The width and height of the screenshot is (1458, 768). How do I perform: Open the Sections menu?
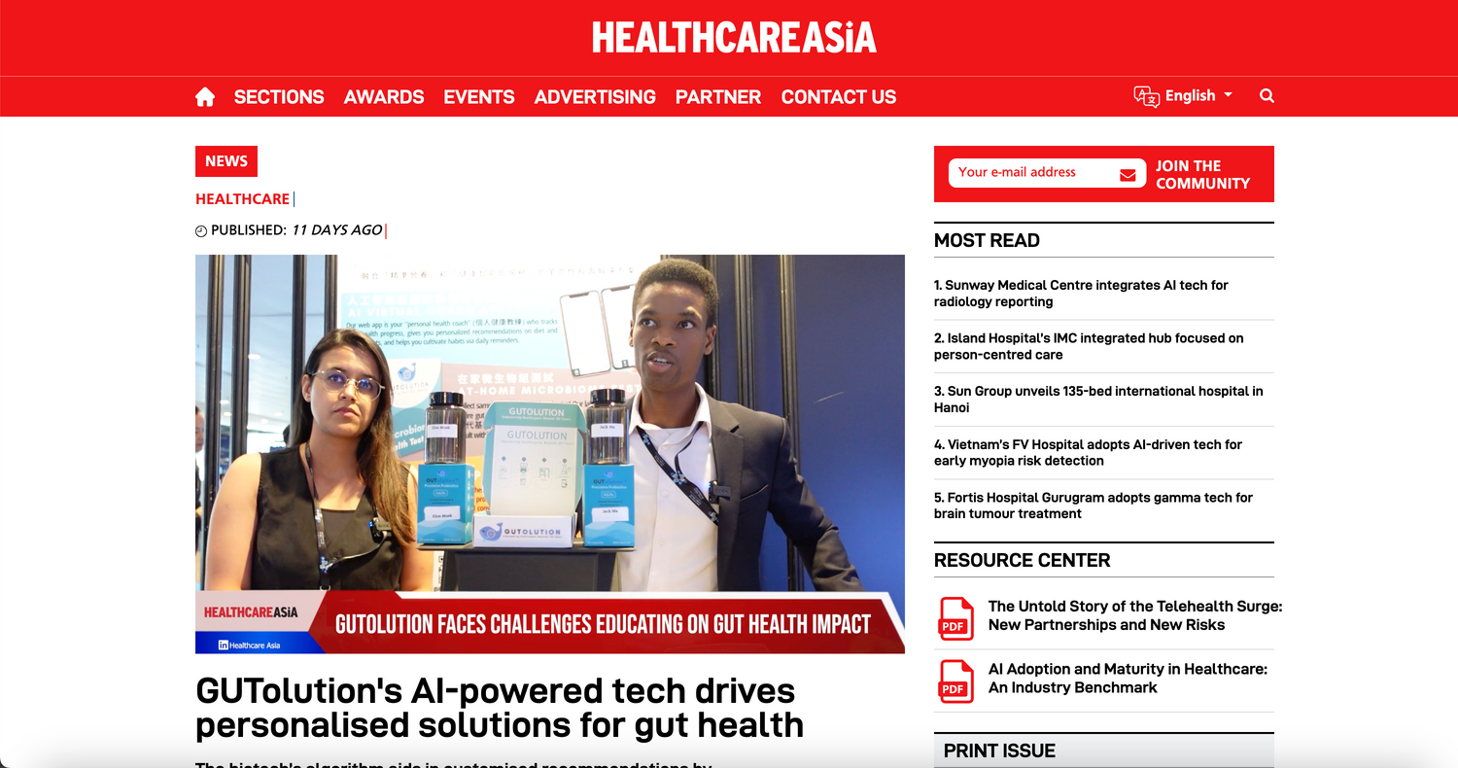click(x=279, y=97)
